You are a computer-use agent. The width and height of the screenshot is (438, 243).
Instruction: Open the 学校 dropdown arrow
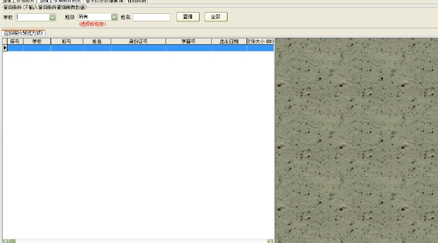point(52,17)
